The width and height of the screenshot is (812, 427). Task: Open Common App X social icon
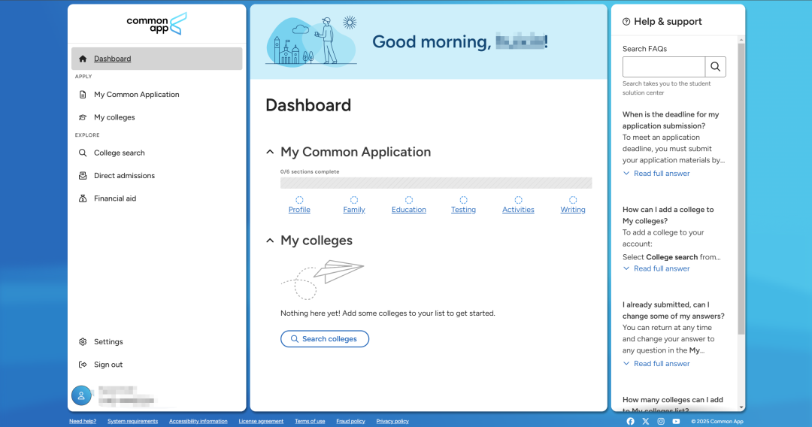point(646,421)
